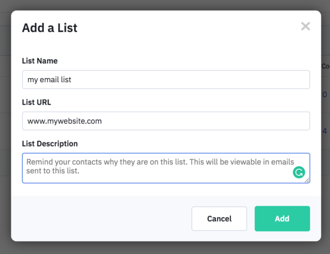
Task: Click the "Add a List" dialog title
Action: [x=50, y=28]
